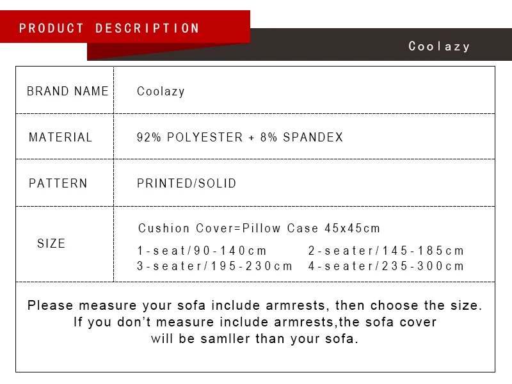Pick the 1-seat/90-140cm size entry

202,251
